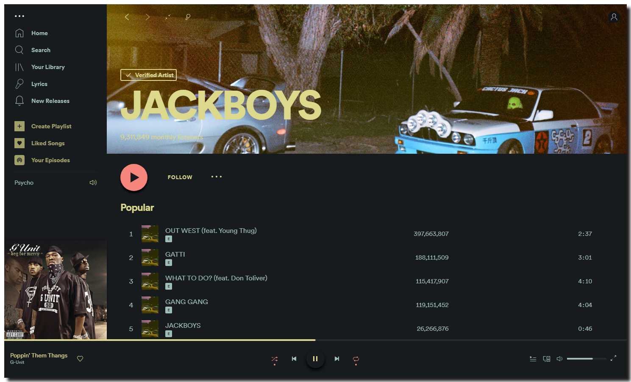Click play count 397,663,807
631x382 pixels.
(431, 234)
